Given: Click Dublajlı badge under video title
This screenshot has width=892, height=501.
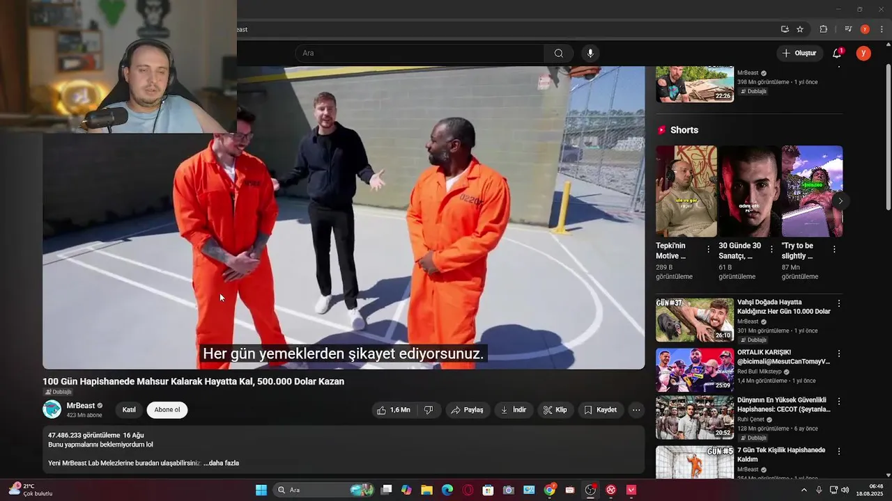Looking at the screenshot, I should (58, 392).
